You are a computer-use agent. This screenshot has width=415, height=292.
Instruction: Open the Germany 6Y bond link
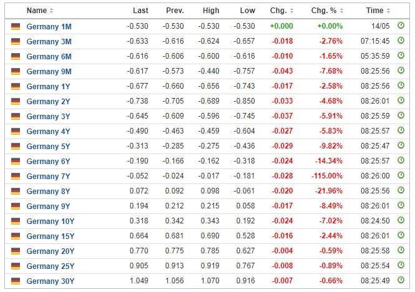coord(48,161)
